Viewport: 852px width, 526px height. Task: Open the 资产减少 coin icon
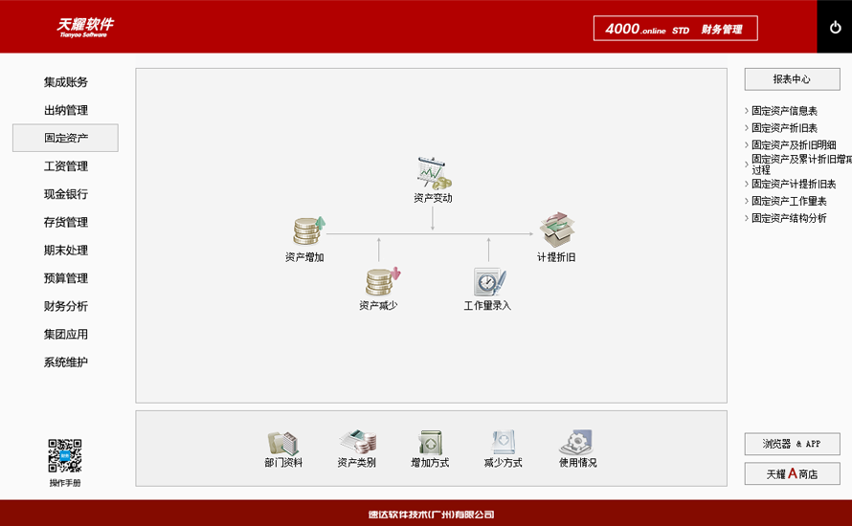pos(382,281)
